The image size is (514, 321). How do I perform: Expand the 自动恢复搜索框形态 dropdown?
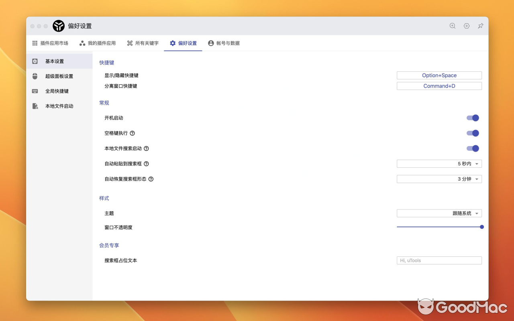(x=439, y=179)
